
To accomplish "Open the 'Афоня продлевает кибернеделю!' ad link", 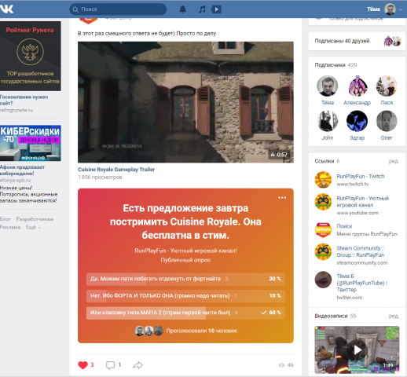I will pos(22,170).
